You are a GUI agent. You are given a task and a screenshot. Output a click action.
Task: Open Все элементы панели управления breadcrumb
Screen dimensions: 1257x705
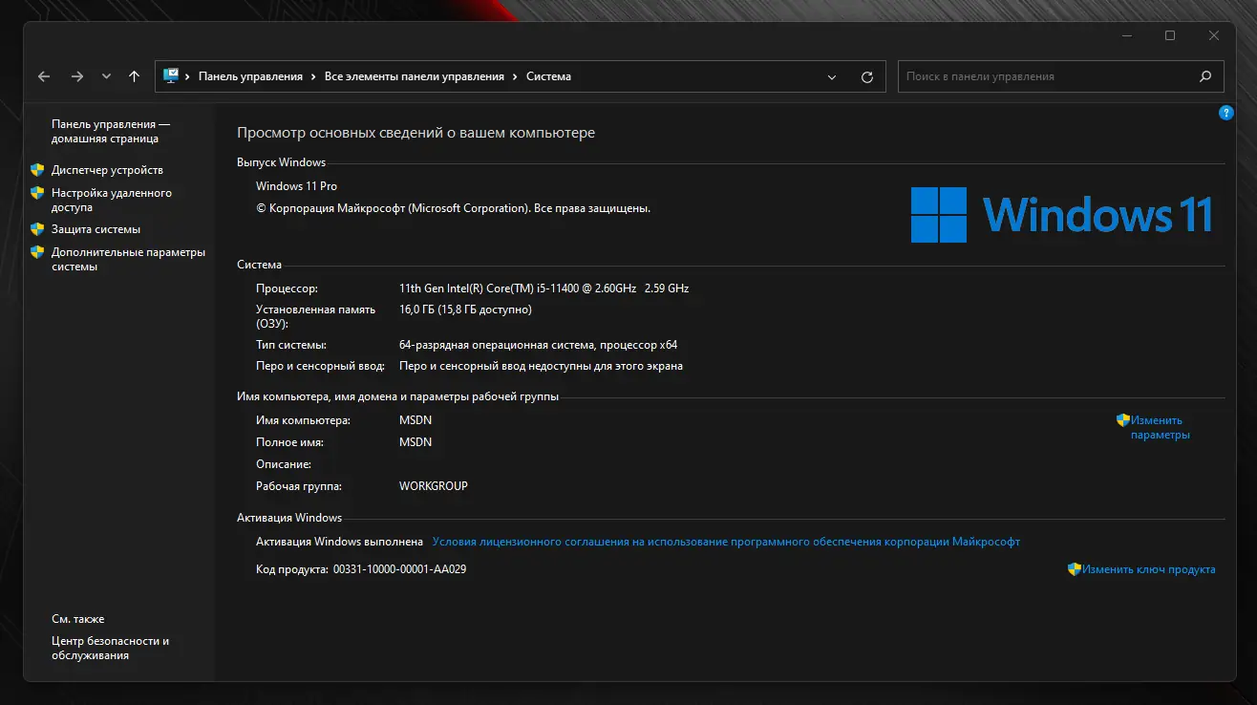pos(415,76)
